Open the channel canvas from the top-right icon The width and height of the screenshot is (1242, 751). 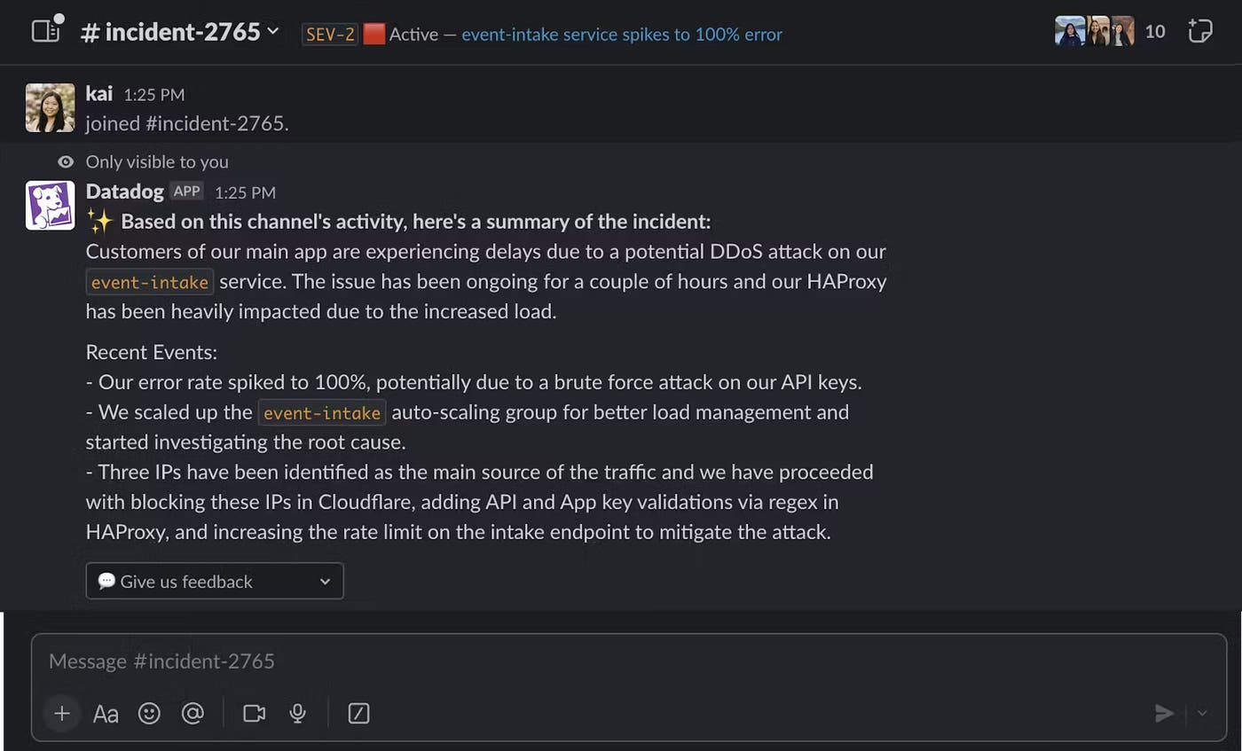pos(1199,30)
